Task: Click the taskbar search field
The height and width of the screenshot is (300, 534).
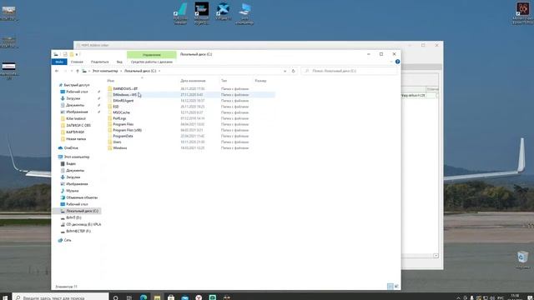Action: tap(61, 297)
